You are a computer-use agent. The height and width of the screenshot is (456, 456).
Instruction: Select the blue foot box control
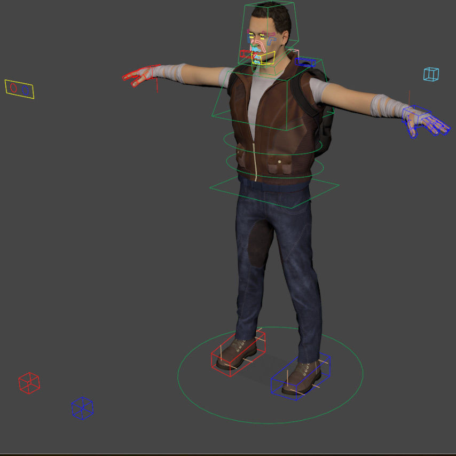(x=301, y=376)
